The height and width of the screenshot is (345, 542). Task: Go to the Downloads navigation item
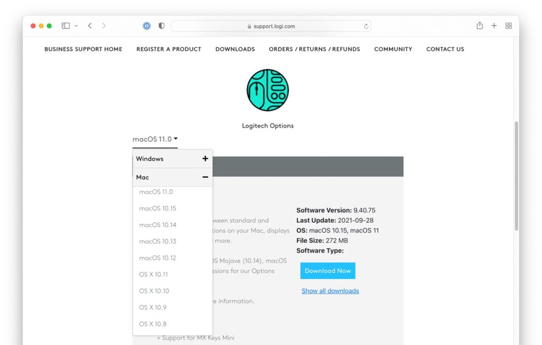(x=235, y=49)
